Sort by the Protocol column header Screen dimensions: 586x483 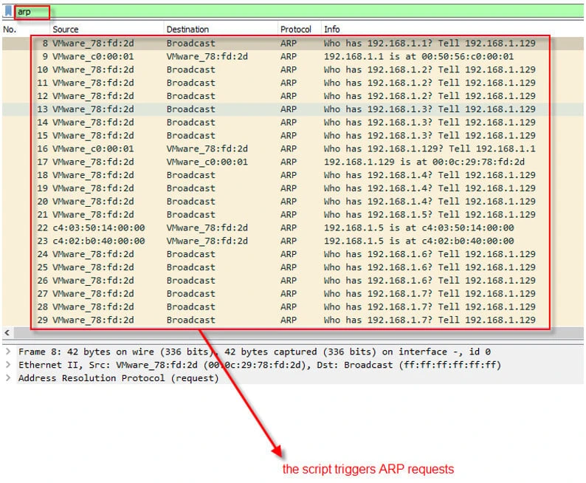(x=295, y=30)
